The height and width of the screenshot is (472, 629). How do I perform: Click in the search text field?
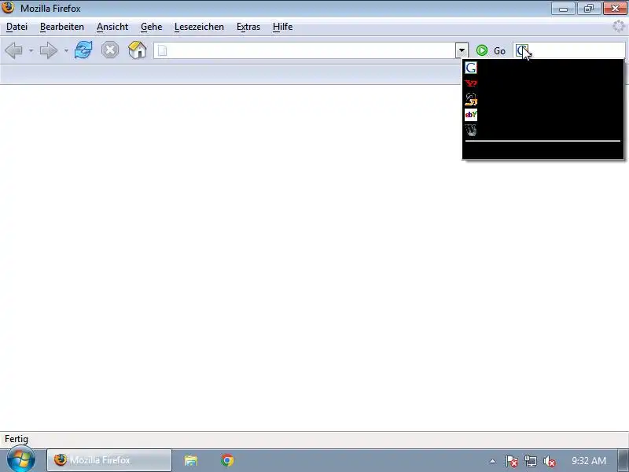pyautogui.click(x=577, y=50)
